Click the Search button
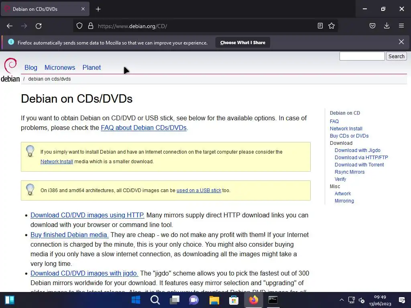Viewport: 411px width, 308px height. pos(396,56)
